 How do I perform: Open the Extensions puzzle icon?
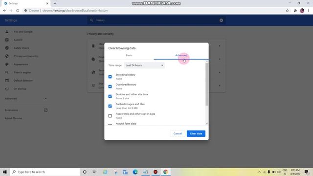[x=295, y=11]
